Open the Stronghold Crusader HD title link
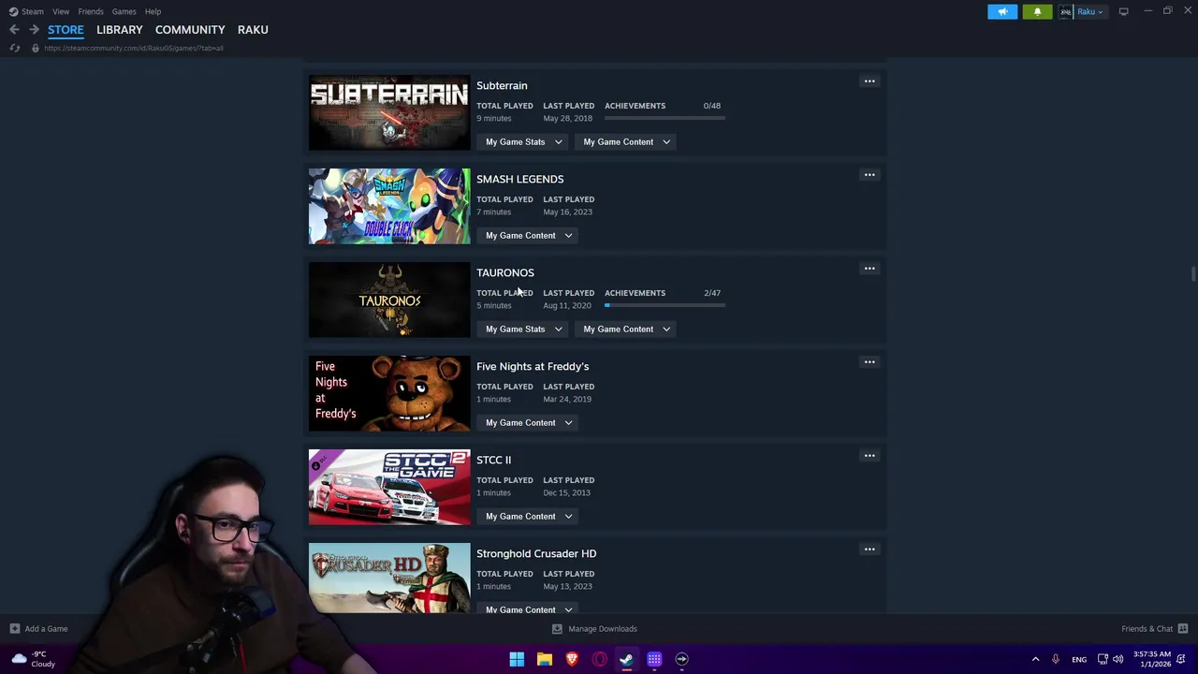The height and width of the screenshot is (674, 1198). pos(536,553)
